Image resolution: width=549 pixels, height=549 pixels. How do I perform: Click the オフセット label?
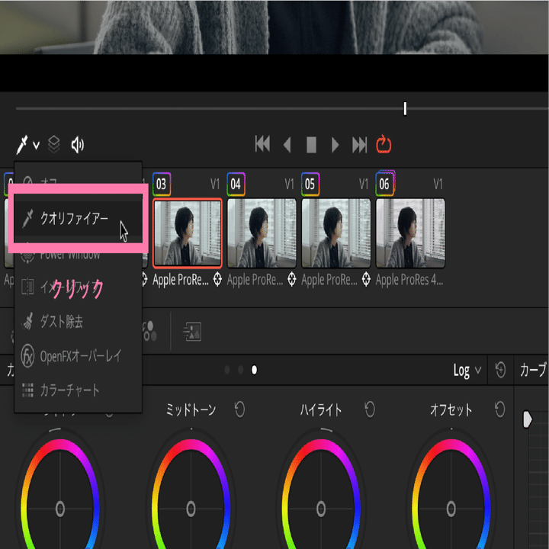click(x=451, y=409)
